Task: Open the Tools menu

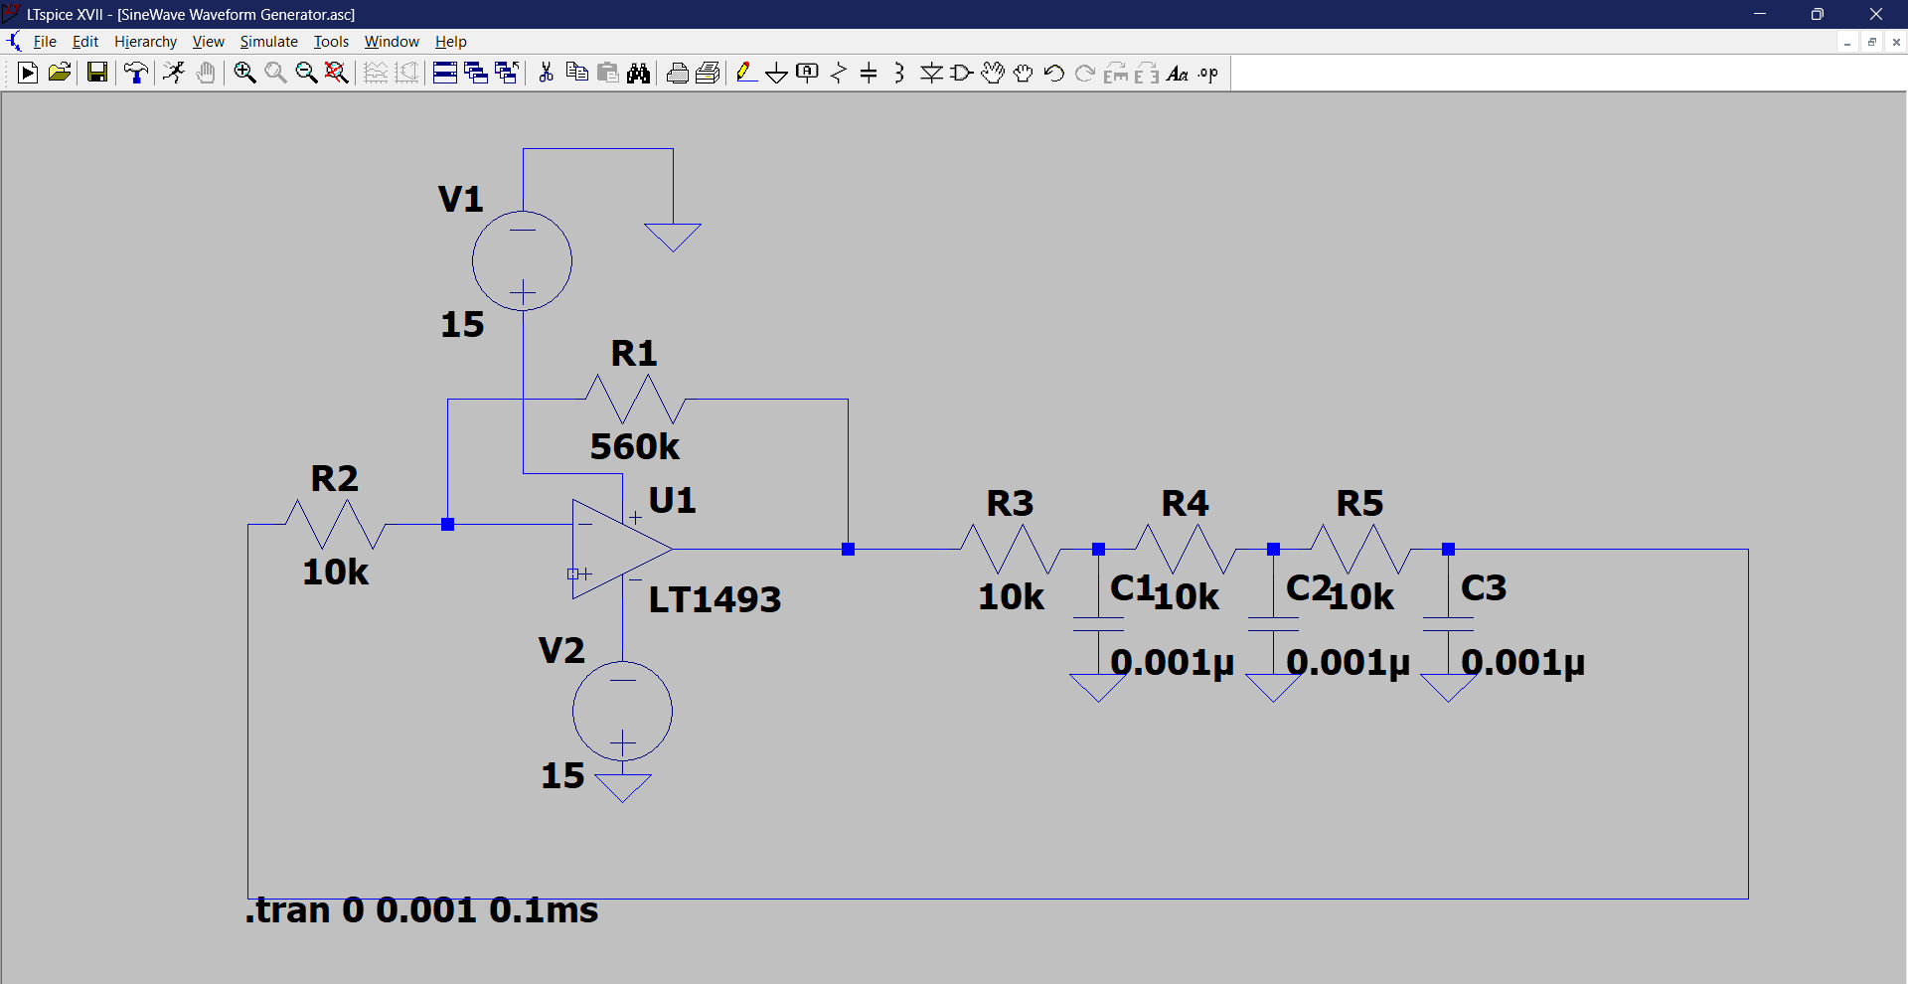Action: 331,41
